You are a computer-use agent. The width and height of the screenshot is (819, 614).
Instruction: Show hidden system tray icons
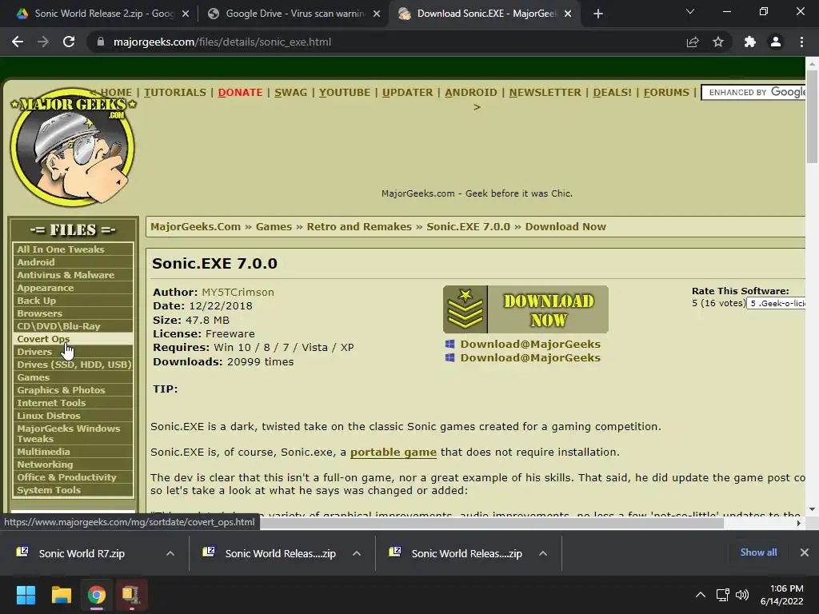(701, 595)
